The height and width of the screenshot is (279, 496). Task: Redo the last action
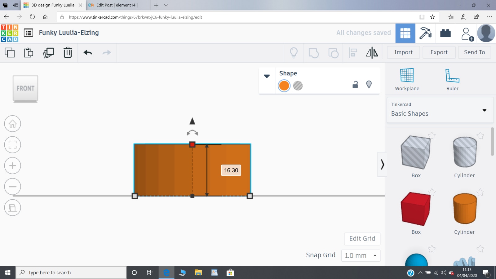click(107, 52)
